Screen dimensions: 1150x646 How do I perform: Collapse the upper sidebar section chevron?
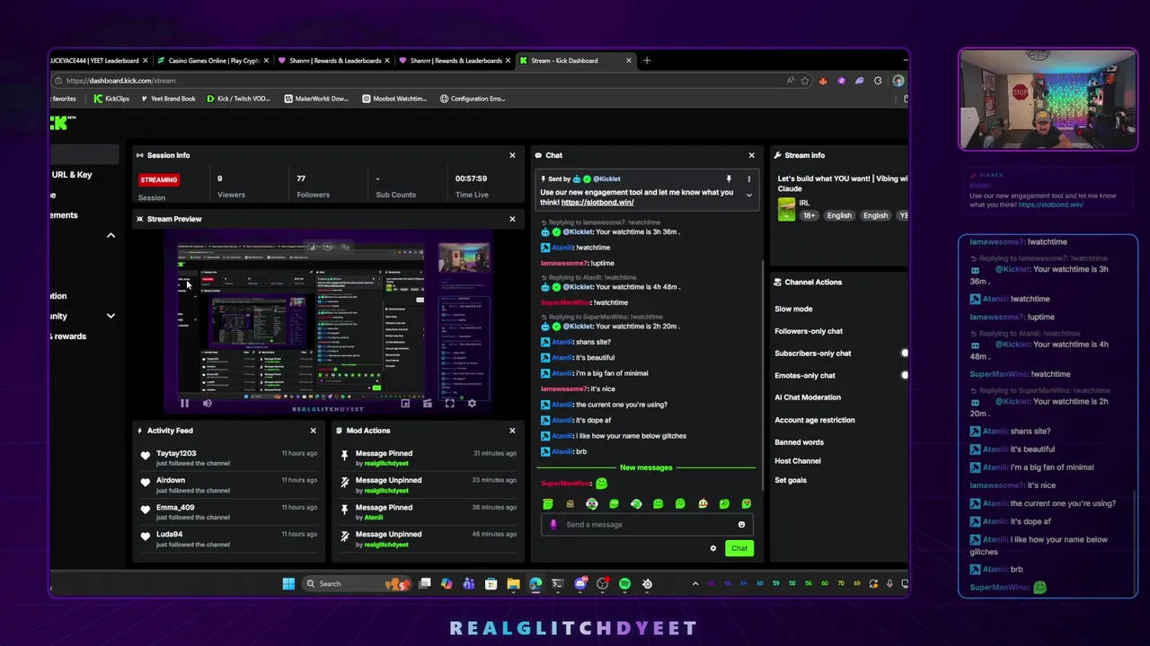[111, 235]
